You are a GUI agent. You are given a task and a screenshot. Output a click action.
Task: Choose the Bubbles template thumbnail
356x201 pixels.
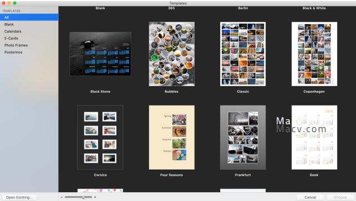click(172, 54)
